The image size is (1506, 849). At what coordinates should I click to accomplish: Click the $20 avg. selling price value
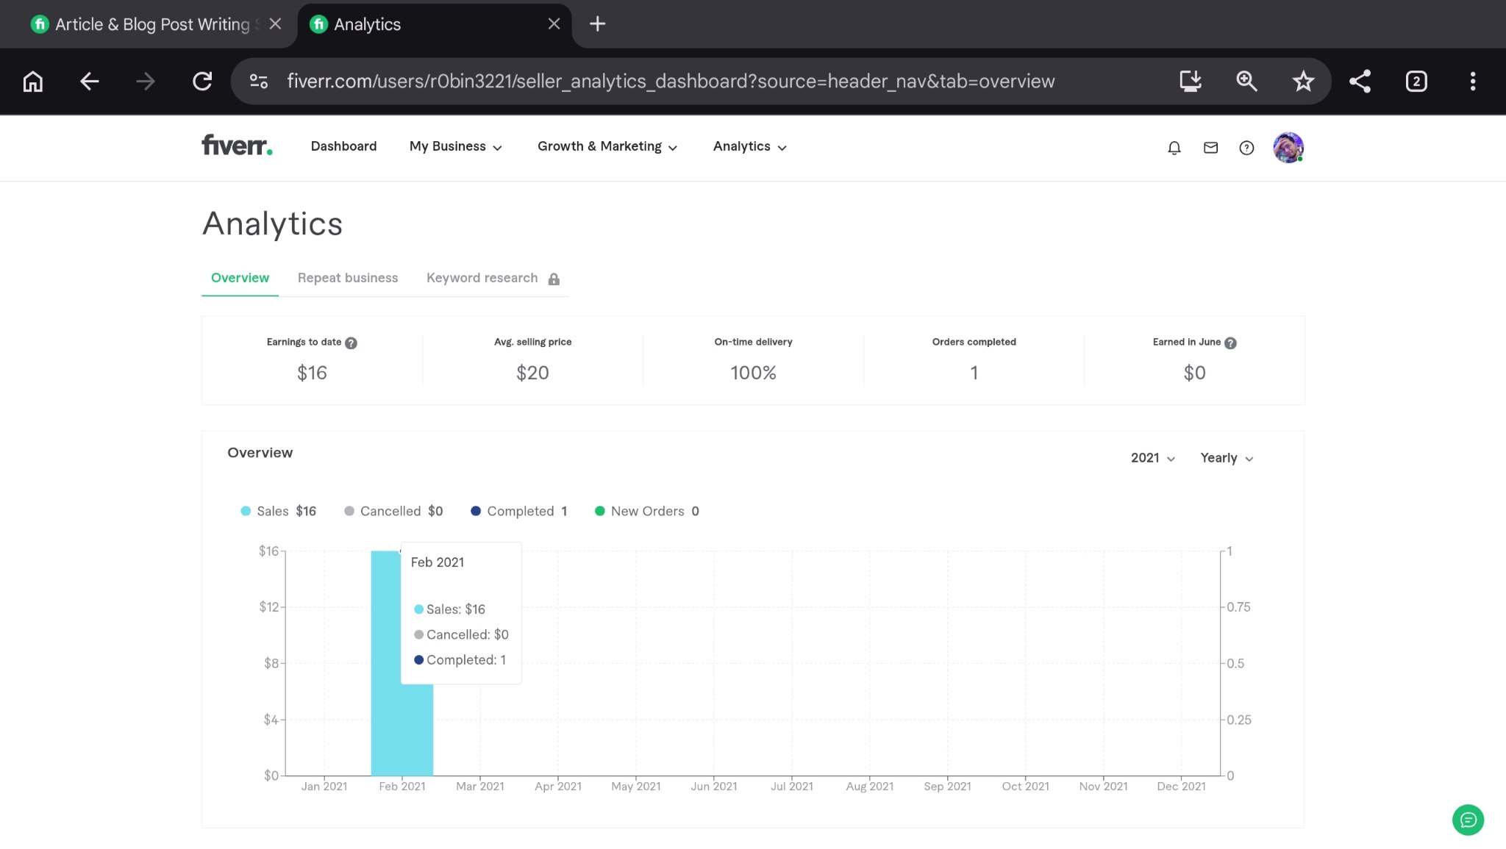pos(532,373)
